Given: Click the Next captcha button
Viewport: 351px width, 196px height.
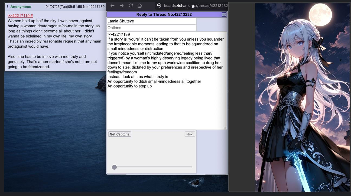Looking at the screenshot, I should (190, 134).
